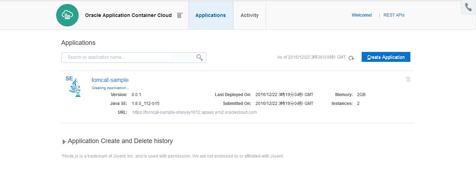
Task: Open the phone contact panel icon
Action: (x=468, y=7)
